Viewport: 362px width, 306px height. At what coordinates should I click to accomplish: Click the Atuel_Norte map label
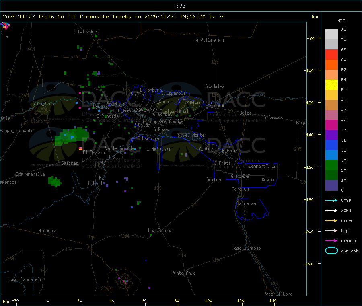click(191, 135)
